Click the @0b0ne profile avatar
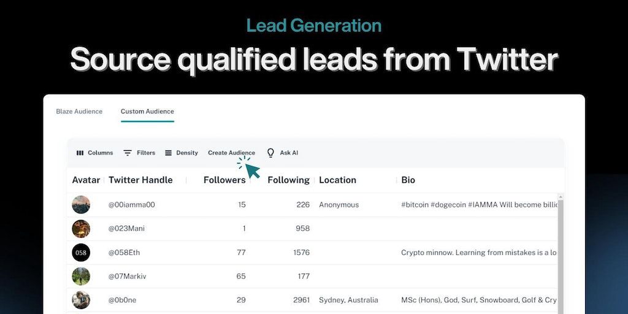 81,301
